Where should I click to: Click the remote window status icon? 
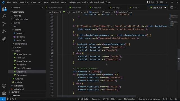point(3,99)
